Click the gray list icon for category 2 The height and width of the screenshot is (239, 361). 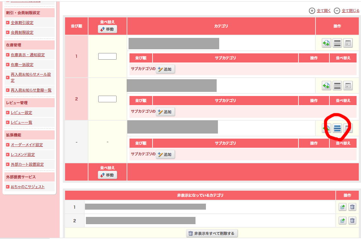point(337,86)
